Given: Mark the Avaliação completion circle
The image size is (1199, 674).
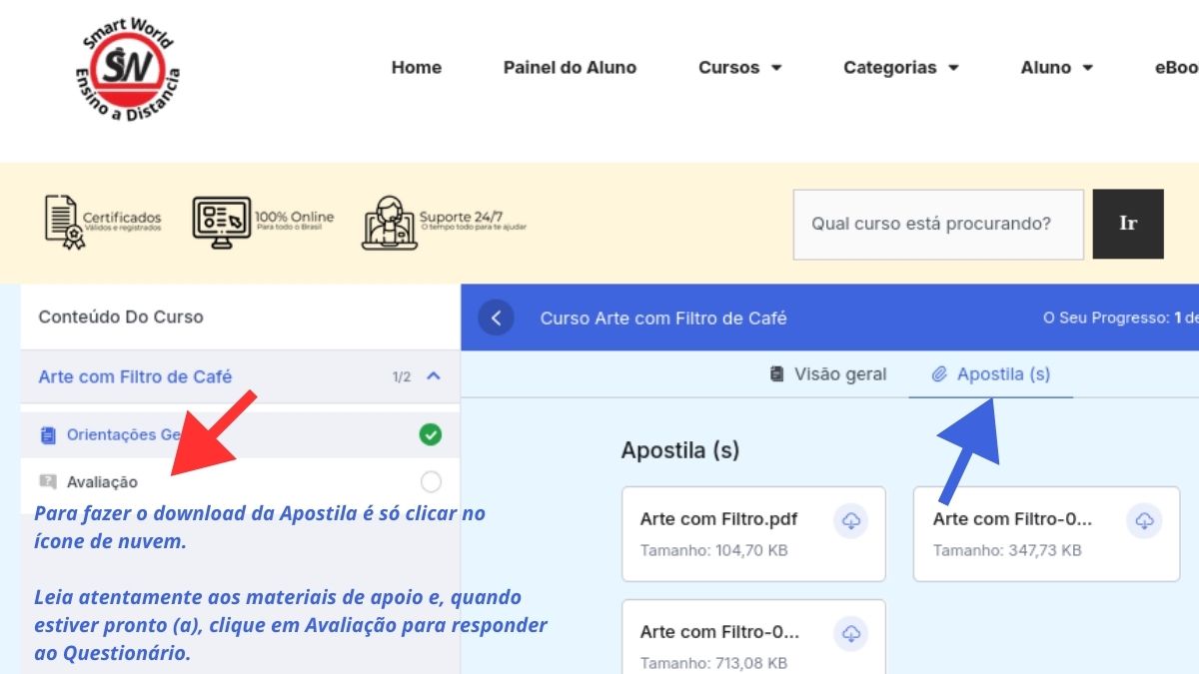Looking at the screenshot, I should click(431, 482).
